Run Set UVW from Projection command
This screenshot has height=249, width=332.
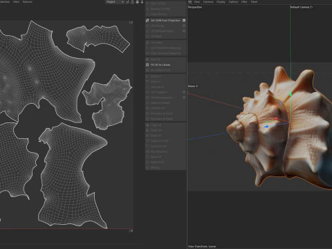pyautogui.click(x=165, y=20)
